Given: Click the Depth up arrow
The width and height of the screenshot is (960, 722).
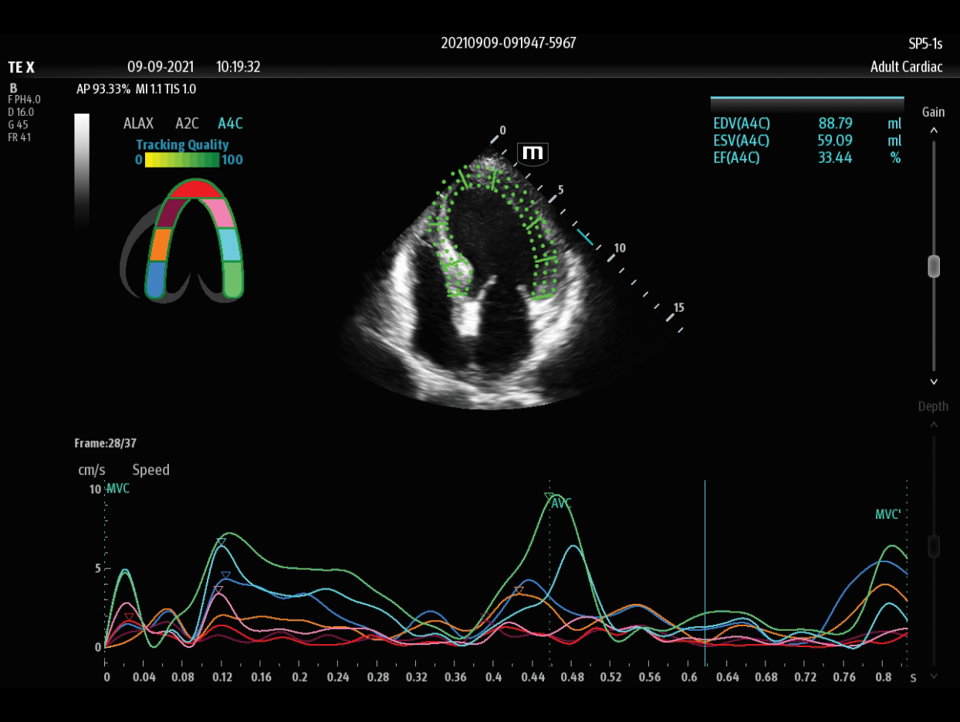Looking at the screenshot, I should 934,425.
